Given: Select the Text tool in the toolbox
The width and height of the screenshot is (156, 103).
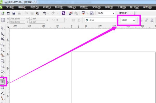Looking at the screenshot, I should click(x=2, y=82).
